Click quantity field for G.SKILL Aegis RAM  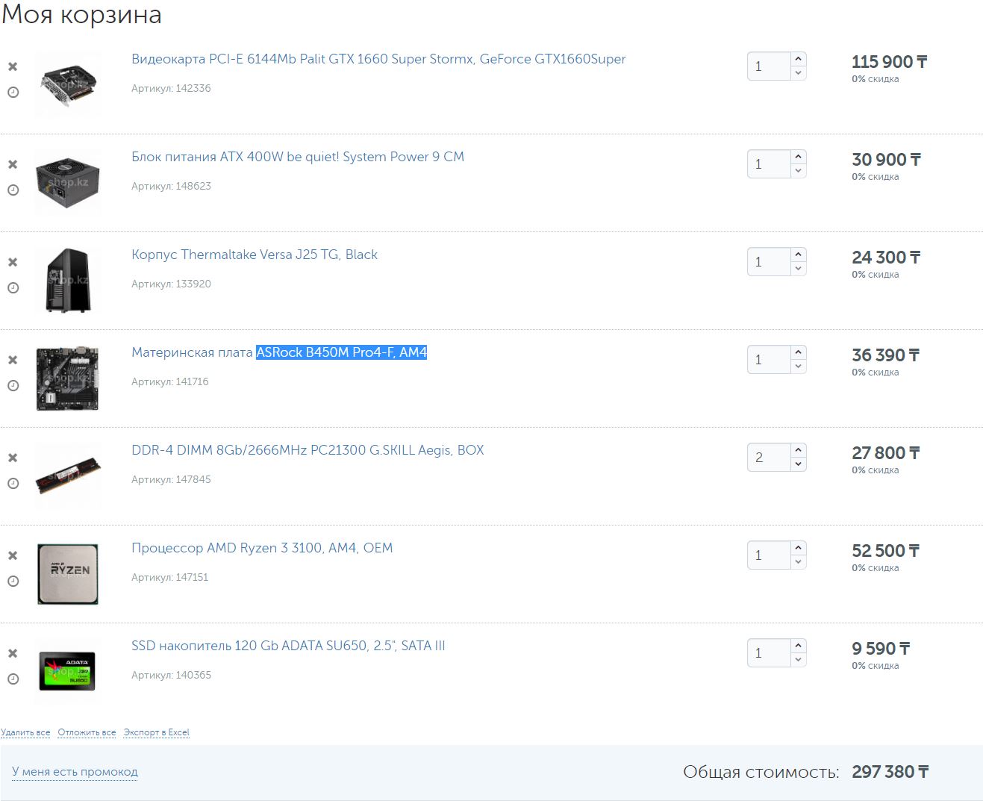[x=769, y=458]
